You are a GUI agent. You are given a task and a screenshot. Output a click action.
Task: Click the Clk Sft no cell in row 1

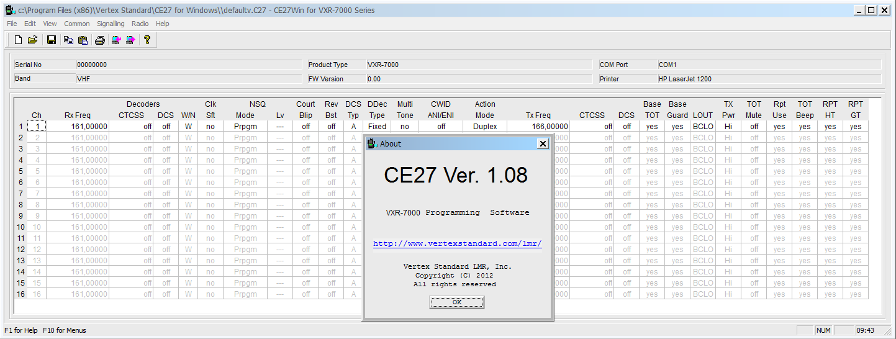[x=210, y=127]
